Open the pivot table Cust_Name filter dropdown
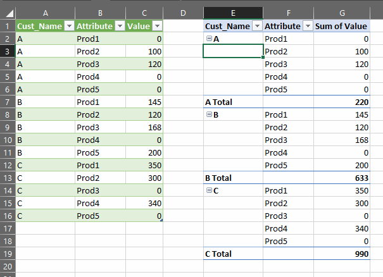 [257, 26]
